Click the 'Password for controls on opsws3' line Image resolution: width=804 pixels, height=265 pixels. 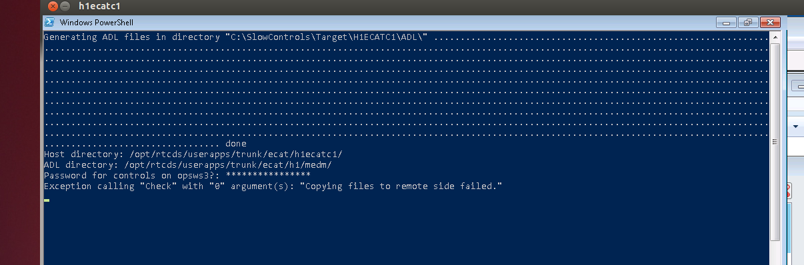point(177,175)
